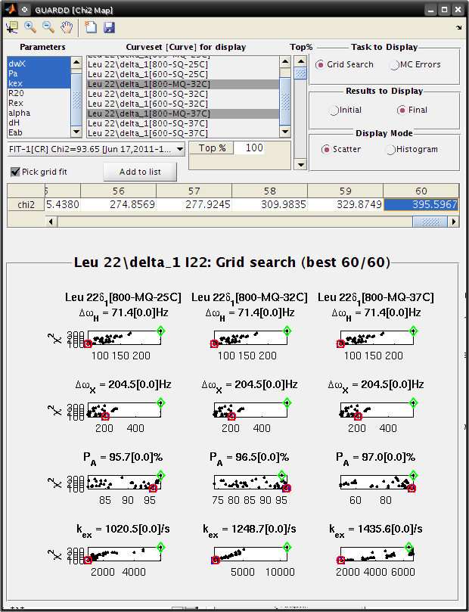Select the Data Cursor tool
Viewport: 469px width, 612px height.
pyautogui.click(x=12, y=27)
